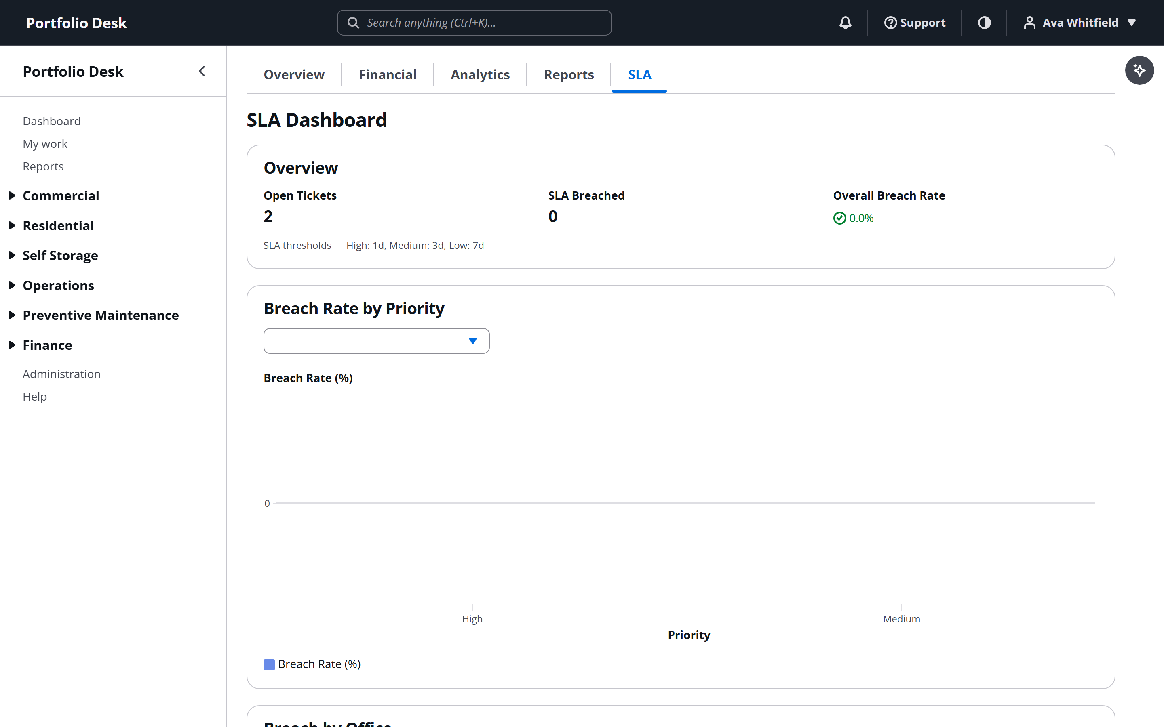The height and width of the screenshot is (727, 1164).
Task: Open the notifications bell
Action: 845,23
